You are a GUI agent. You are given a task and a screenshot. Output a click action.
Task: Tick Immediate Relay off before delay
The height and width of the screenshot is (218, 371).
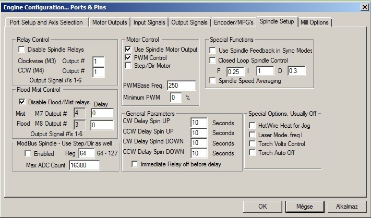[136, 164]
